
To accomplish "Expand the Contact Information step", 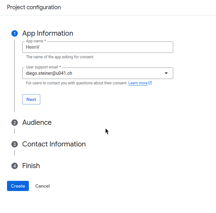I will coord(54,144).
